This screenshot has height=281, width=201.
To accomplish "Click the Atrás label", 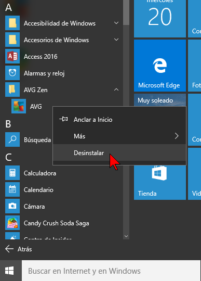I will [x=25, y=249].
